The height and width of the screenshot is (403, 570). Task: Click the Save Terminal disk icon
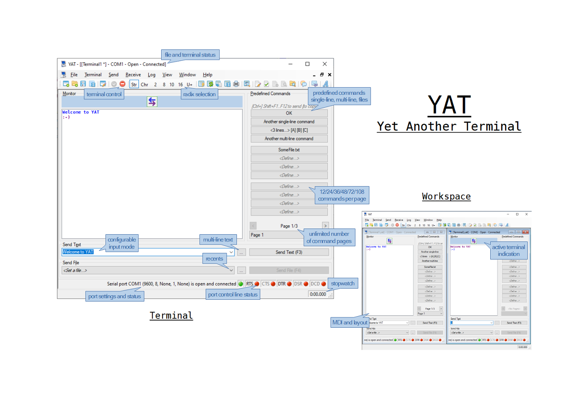coord(83,84)
